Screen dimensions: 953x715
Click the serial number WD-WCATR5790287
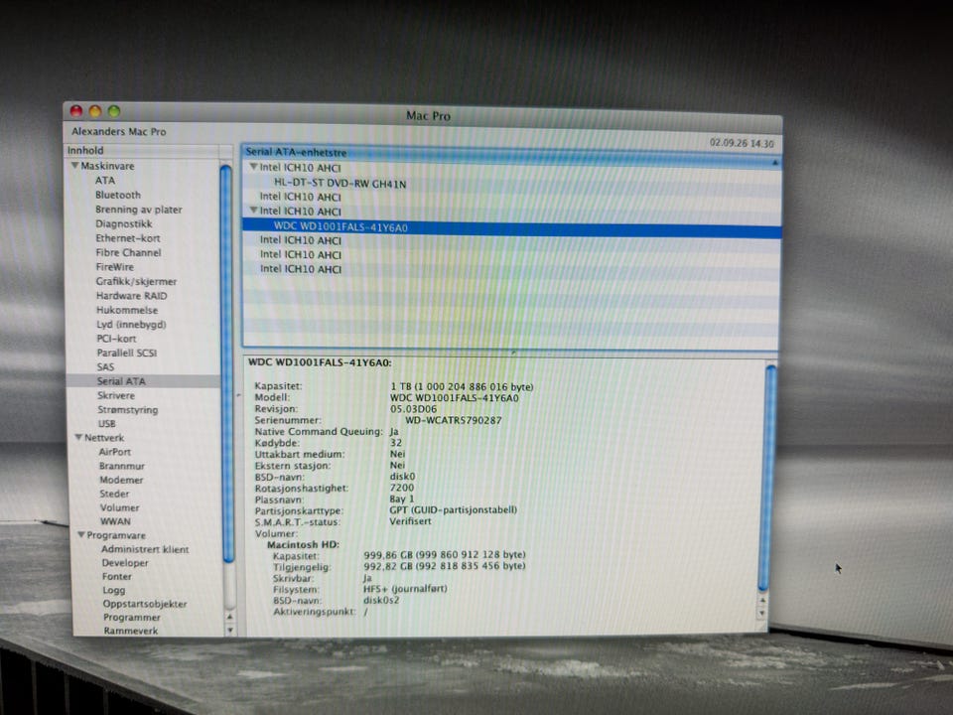pyautogui.click(x=454, y=420)
